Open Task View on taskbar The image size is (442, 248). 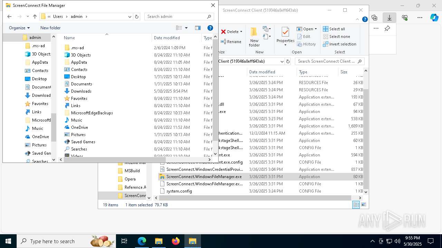(x=124, y=241)
